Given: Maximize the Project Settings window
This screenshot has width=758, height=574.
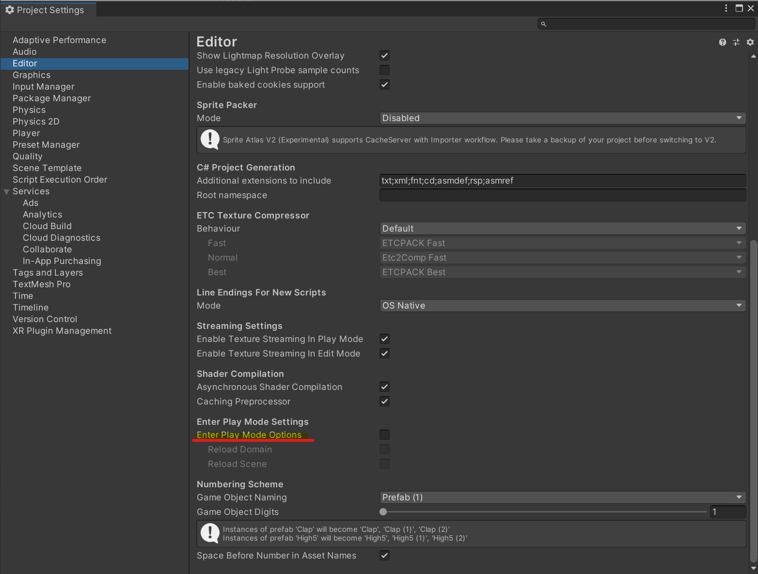Looking at the screenshot, I should tap(739, 8).
